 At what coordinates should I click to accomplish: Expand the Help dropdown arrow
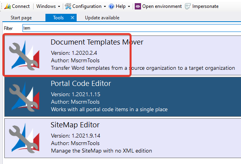click(129, 7)
